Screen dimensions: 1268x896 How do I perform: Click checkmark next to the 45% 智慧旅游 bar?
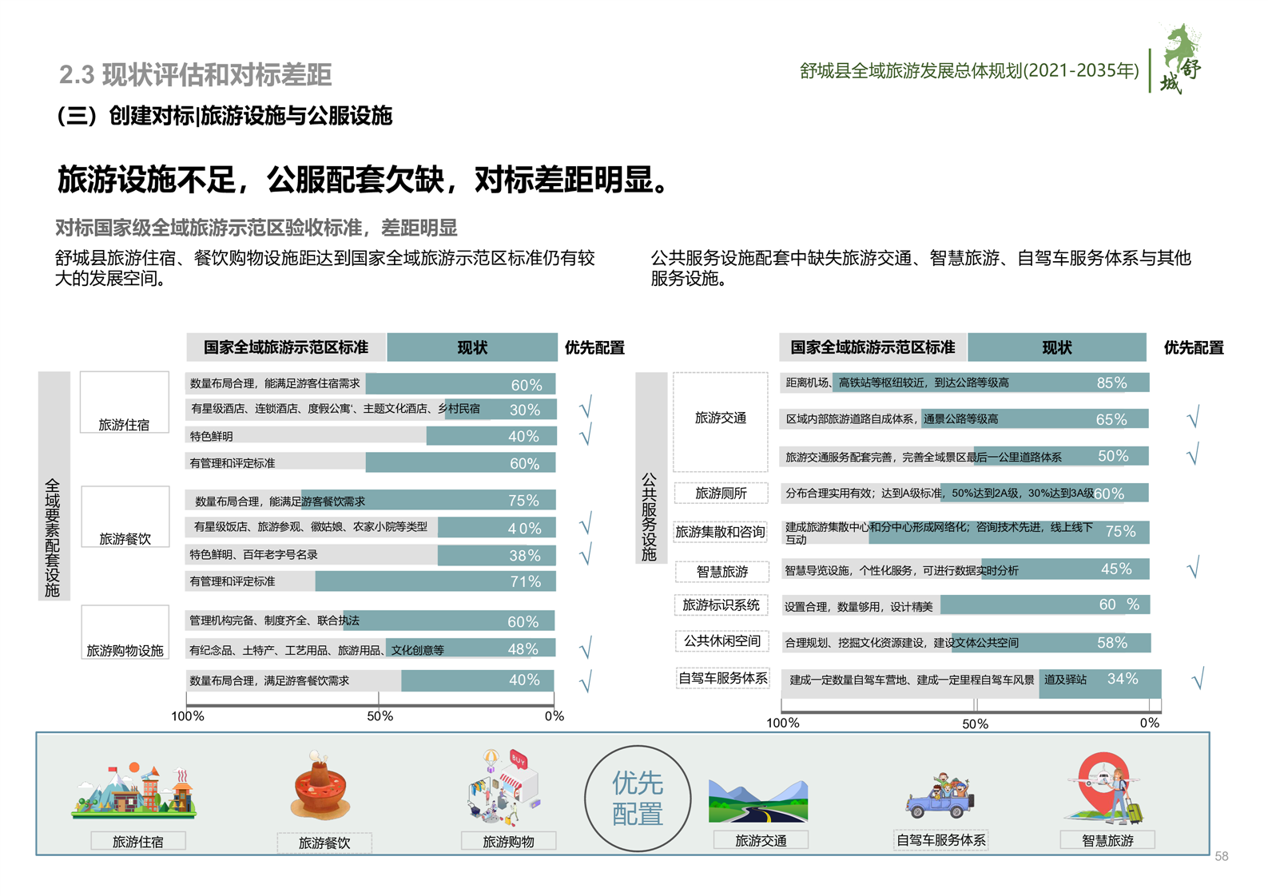pos(1193,569)
